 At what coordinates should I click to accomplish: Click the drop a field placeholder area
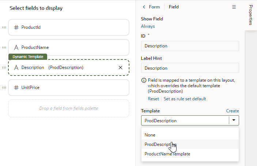(x=69, y=108)
